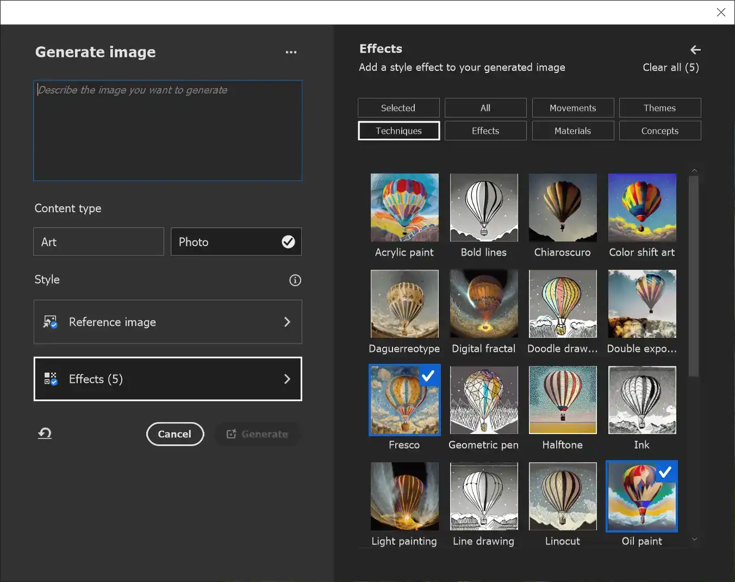Click the Generate sparkle icon
The height and width of the screenshot is (582, 735).
click(231, 434)
